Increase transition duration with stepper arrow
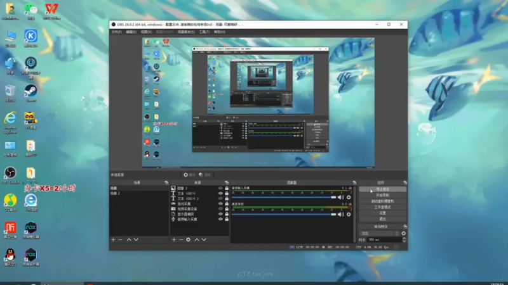 (404, 239)
